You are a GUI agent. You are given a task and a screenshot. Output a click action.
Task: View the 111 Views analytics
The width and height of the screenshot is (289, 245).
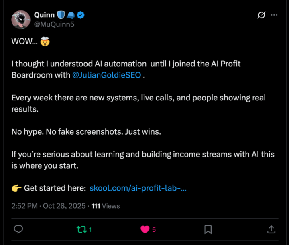[106, 206]
